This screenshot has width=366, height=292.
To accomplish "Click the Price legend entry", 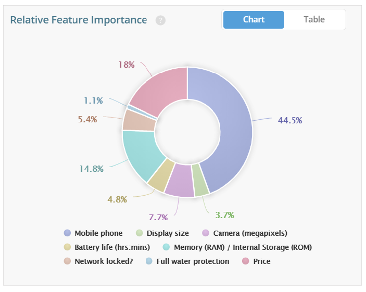I will 256,261.
